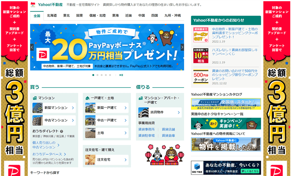Click the 土地 land photo icon
This screenshot has width=292, height=176.
tap(90, 133)
